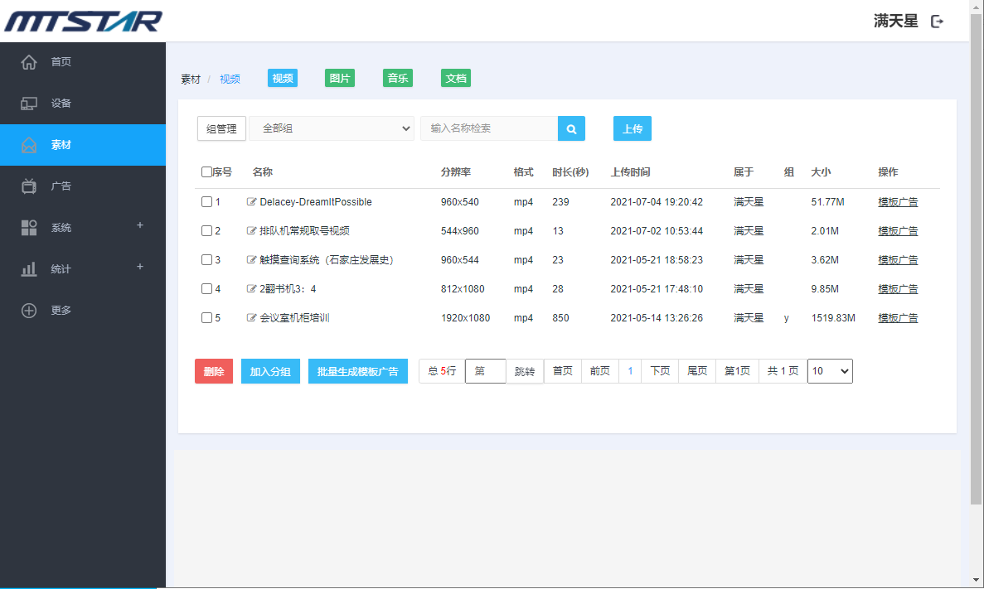984x589 pixels.
Task: Click edit pencil beside 会议室机柜培训
Action: coord(252,317)
